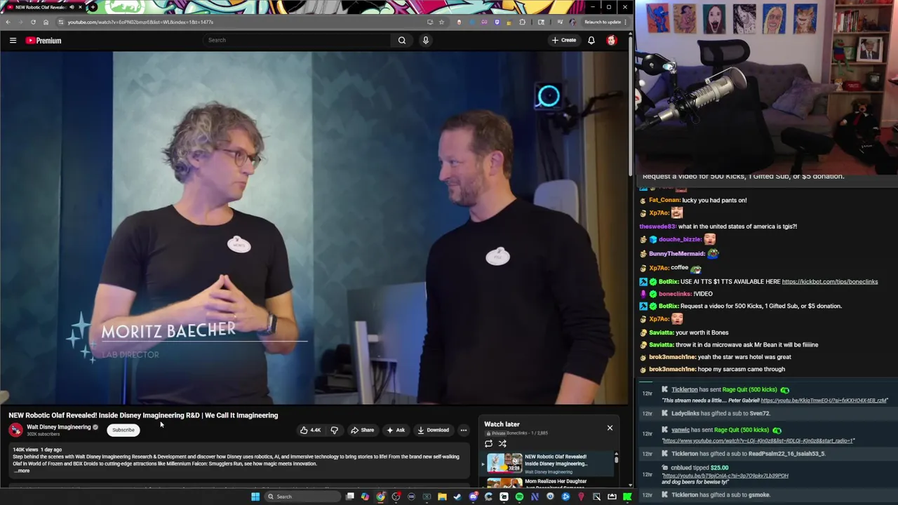Bookmark this page with star icon
Image resolution: width=898 pixels, height=505 pixels.
441,22
